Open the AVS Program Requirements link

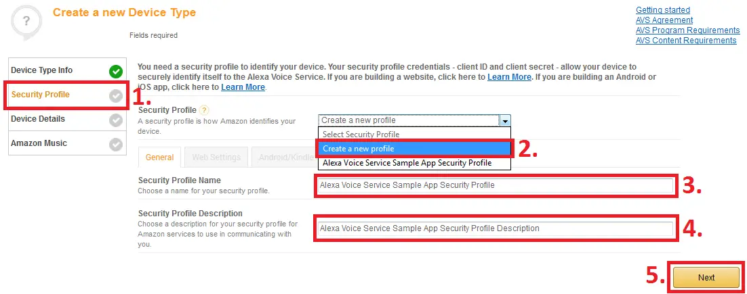pos(687,30)
